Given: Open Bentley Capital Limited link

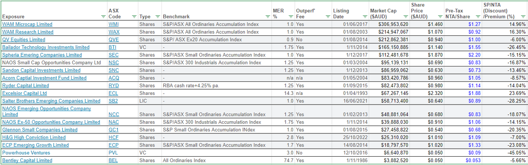Looking at the screenshot, I should pyautogui.click(x=27, y=161).
